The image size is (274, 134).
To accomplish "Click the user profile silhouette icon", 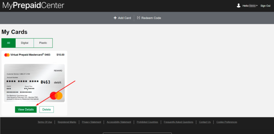I will 239,6.
